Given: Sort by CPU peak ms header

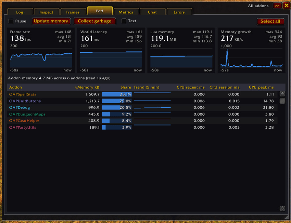Looking at the screenshot, I should point(261,87).
